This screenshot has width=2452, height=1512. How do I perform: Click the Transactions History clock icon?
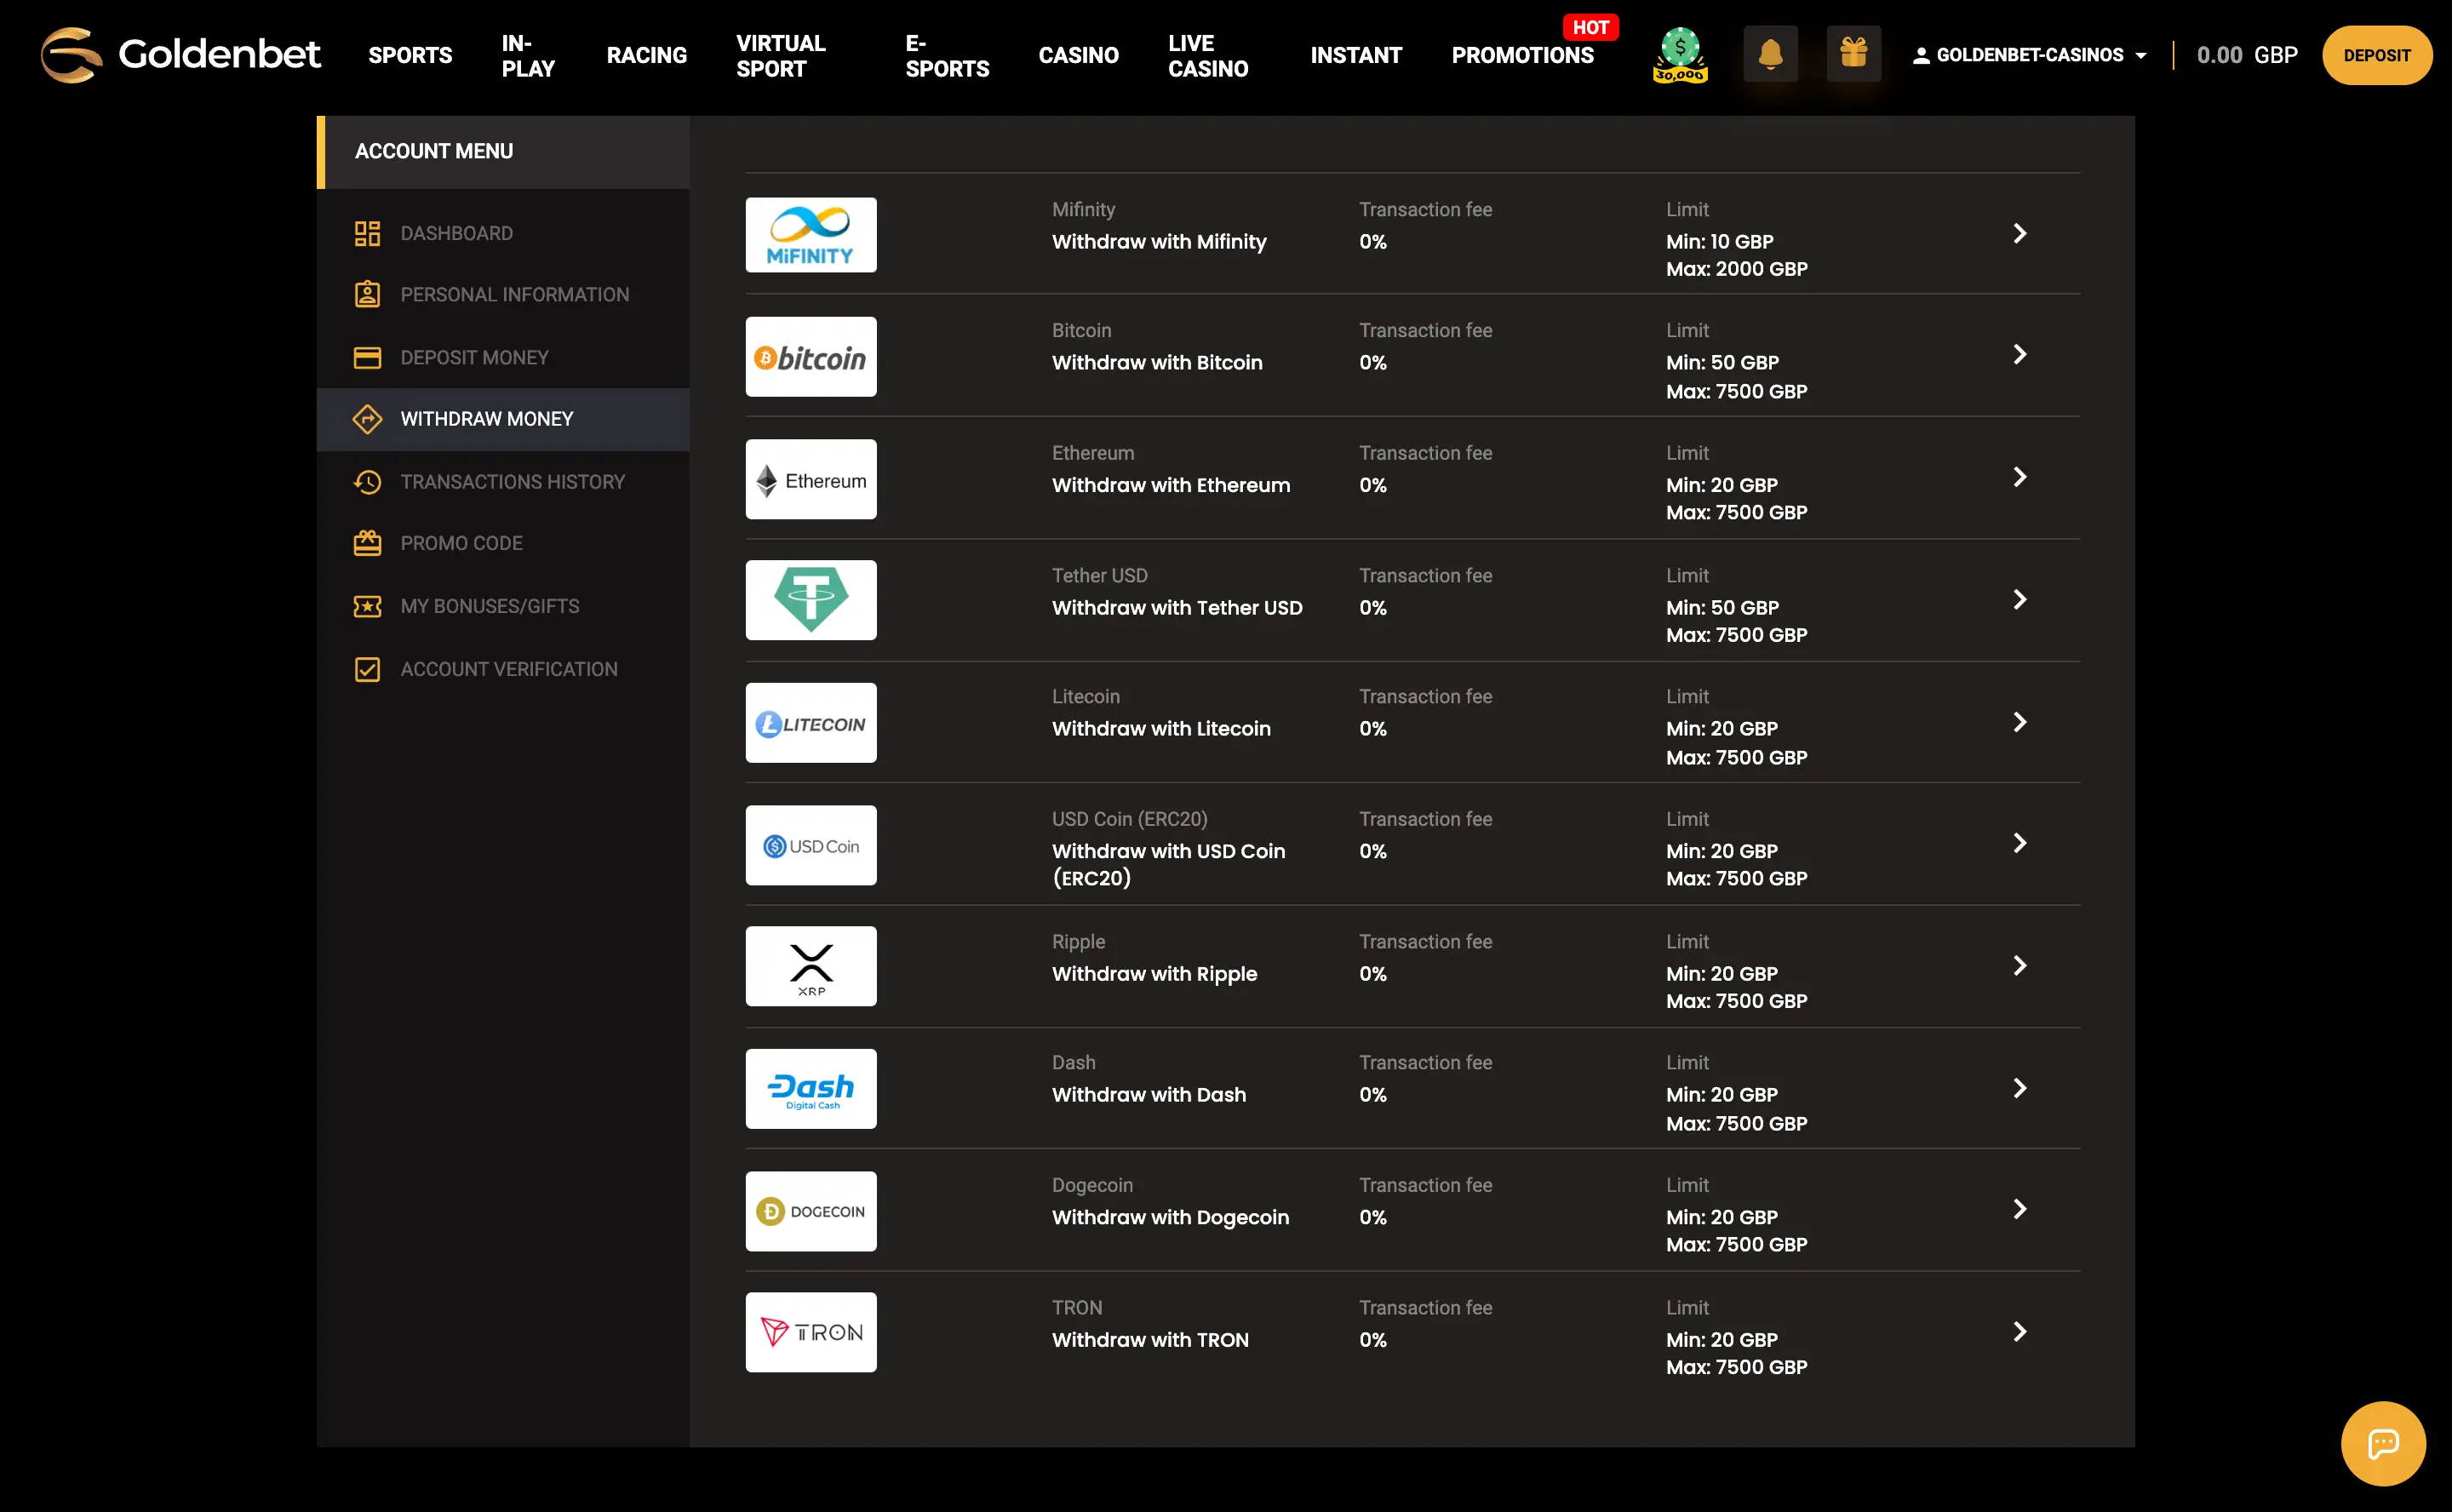367,482
